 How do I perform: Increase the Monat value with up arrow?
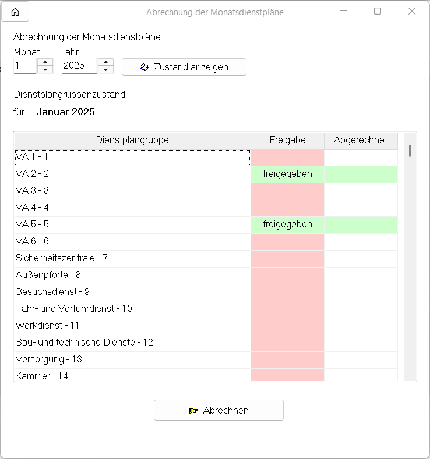click(45, 62)
